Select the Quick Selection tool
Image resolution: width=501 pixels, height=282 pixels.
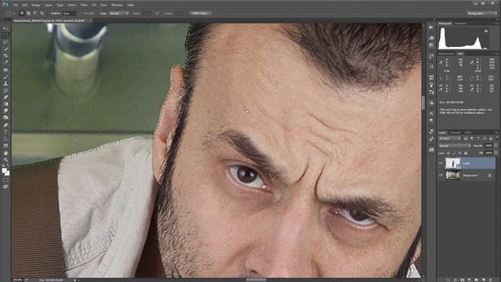(x=5, y=49)
